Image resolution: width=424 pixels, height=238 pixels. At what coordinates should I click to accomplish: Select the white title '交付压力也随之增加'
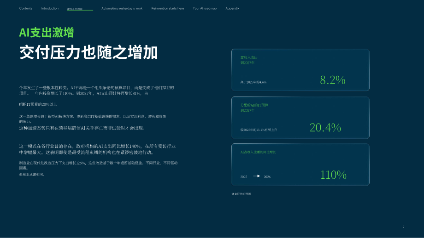click(x=88, y=52)
